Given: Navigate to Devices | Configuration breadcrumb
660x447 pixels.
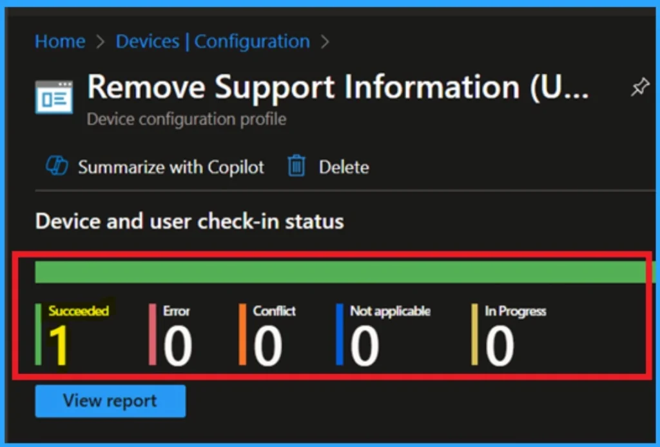Looking at the screenshot, I should 212,41.
